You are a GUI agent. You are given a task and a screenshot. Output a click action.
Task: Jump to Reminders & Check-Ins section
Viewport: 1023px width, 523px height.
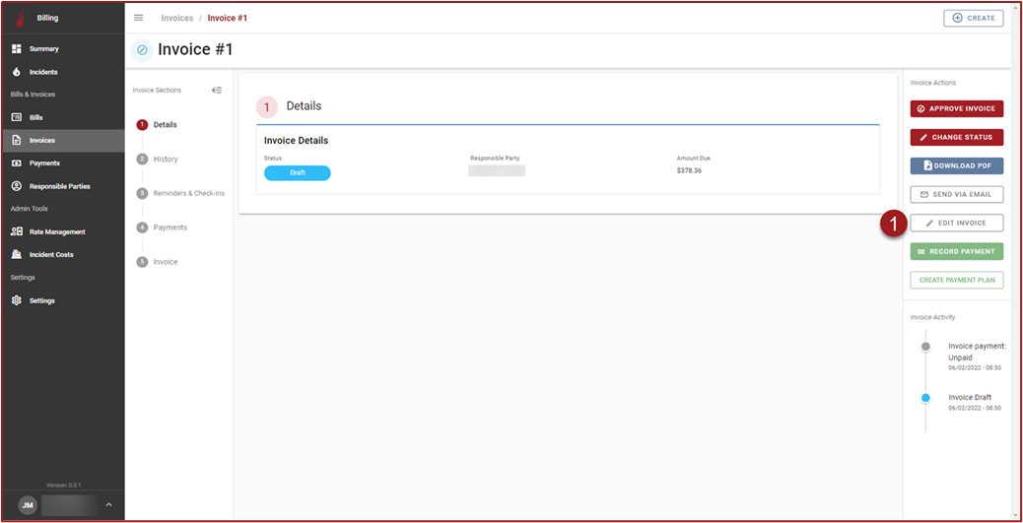coord(188,193)
